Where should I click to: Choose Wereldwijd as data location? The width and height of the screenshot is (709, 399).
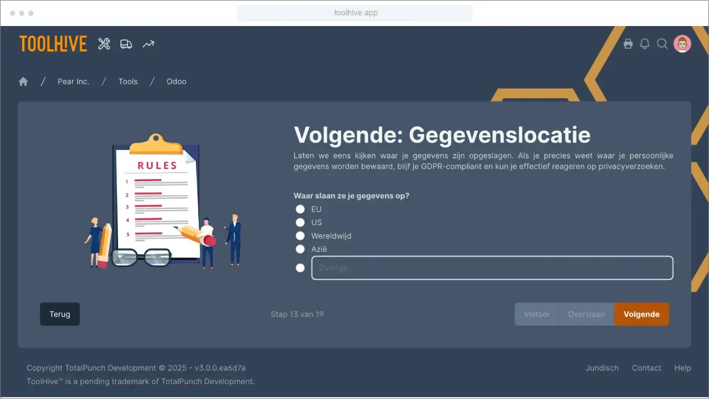click(300, 236)
